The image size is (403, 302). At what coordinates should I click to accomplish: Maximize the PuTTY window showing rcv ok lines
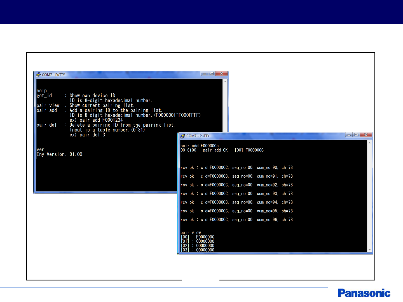[x=356, y=135]
